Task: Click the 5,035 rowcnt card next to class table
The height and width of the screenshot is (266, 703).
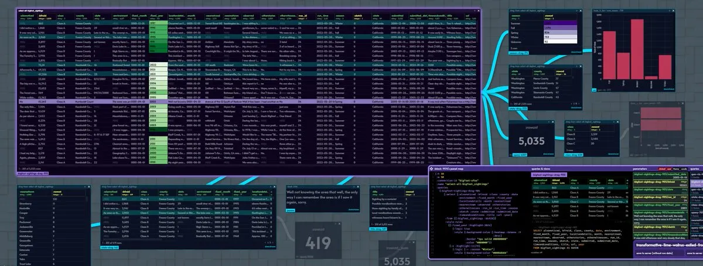Action: click(533, 139)
